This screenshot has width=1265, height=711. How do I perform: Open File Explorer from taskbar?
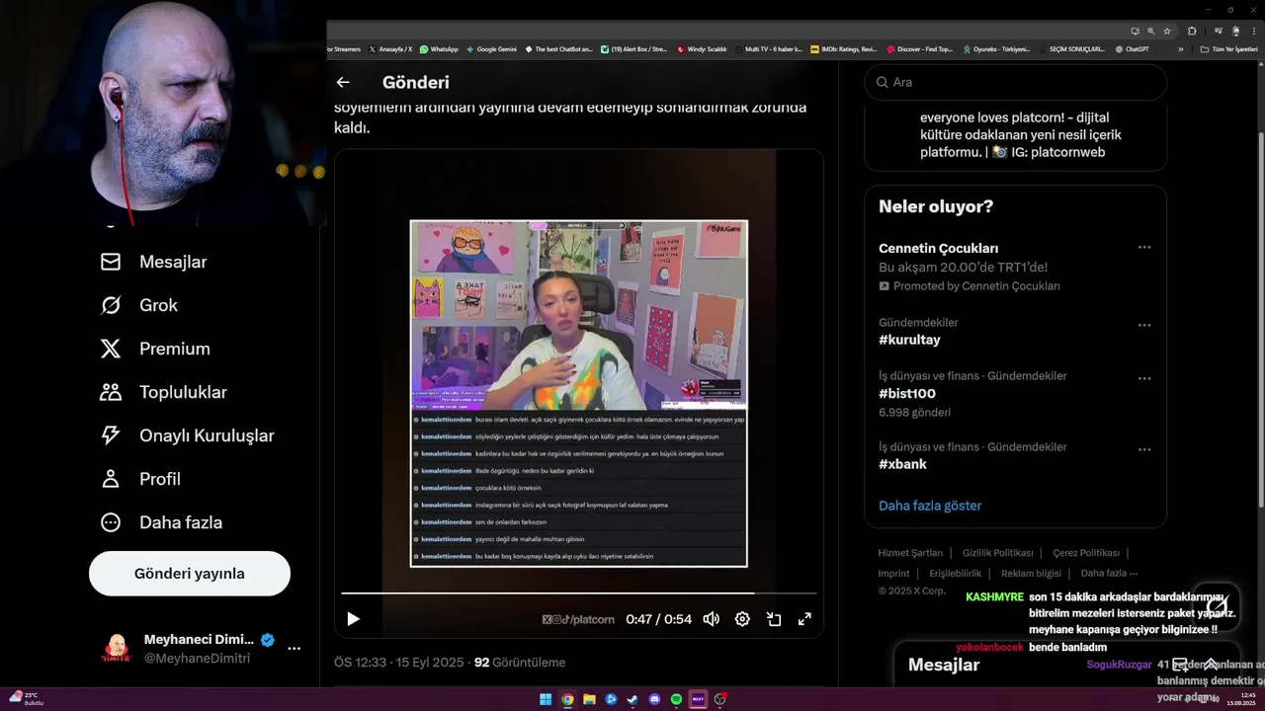(x=589, y=699)
